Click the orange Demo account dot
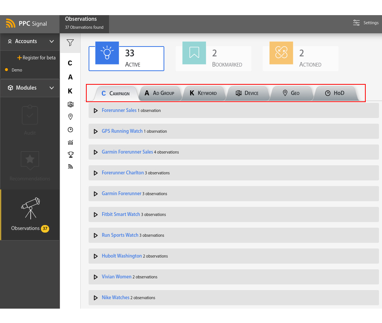382x323 pixels. point(6,70)
